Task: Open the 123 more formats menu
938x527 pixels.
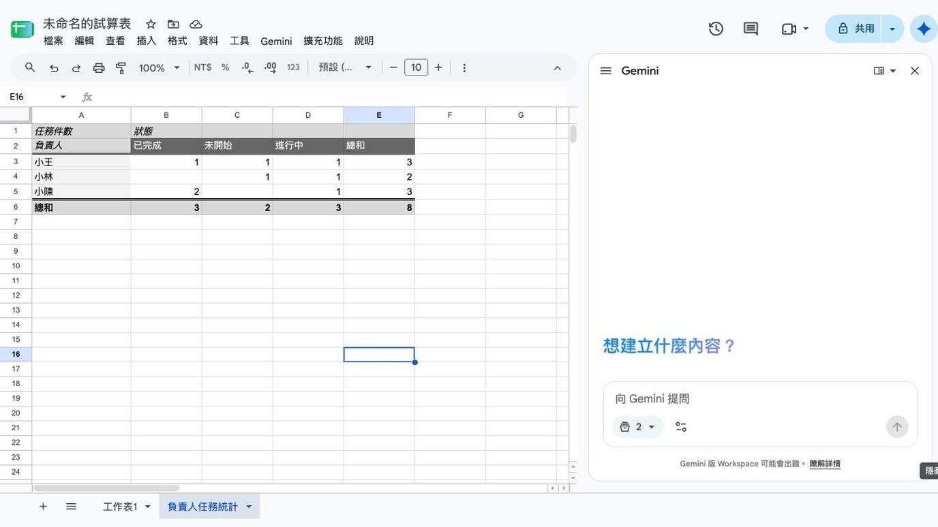Action: coord(293,67)
